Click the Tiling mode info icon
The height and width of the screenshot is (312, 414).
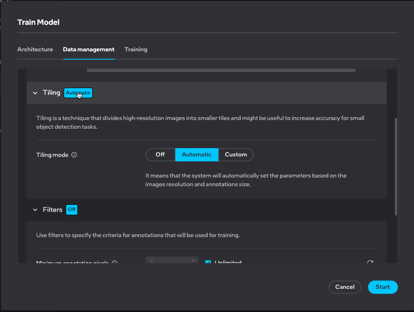(x=74, y=155)
